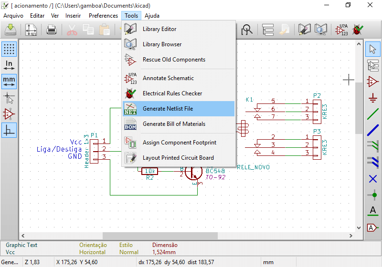Switch units to millimeters
This screenshot has width=382, height=267.
(x=9, y=82)
